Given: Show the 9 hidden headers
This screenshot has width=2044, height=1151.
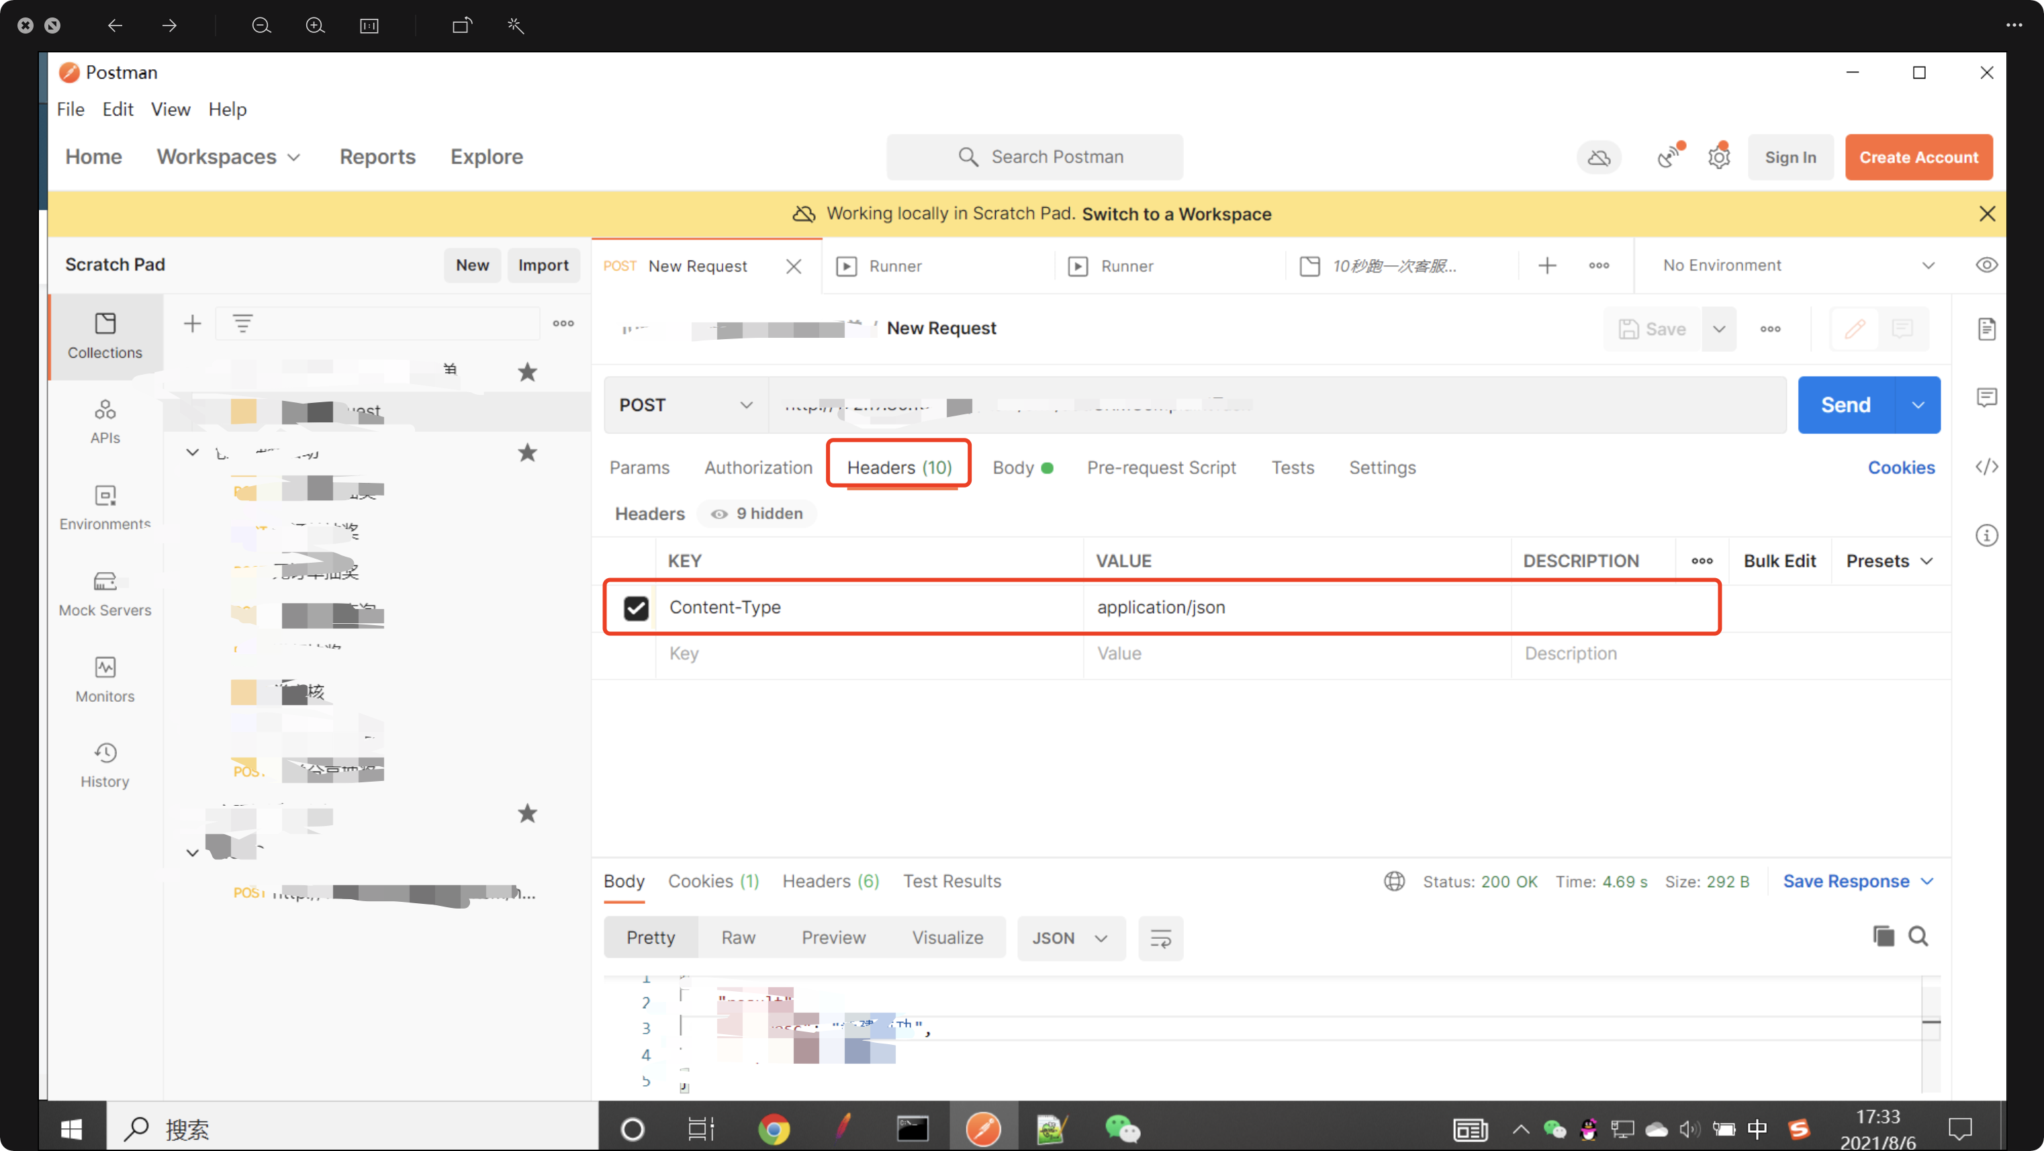Looking at the screenshot, I should point(757,514).
